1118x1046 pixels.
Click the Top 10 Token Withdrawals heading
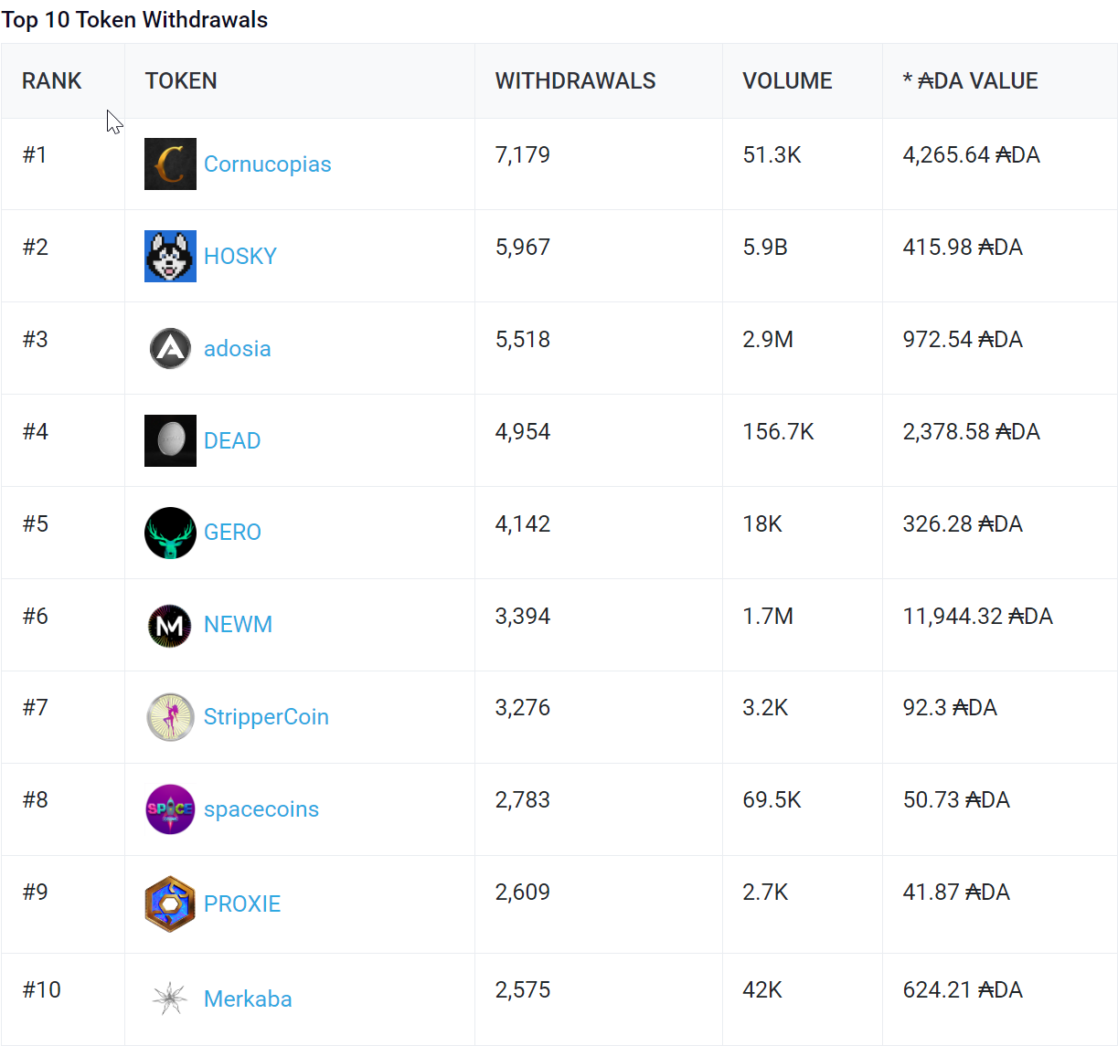tap(134, 20)
